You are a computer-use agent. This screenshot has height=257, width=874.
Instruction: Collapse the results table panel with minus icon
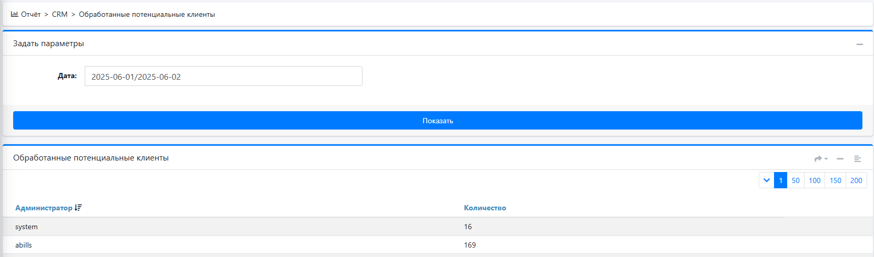pyautogui.click(x=840, y=158)
